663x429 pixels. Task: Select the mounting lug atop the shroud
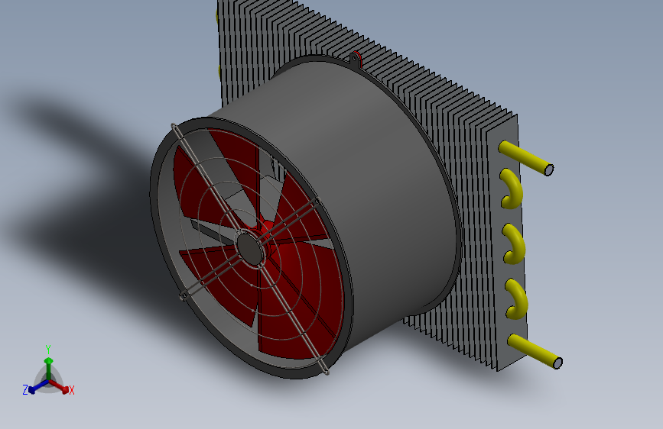click(355, 59)
